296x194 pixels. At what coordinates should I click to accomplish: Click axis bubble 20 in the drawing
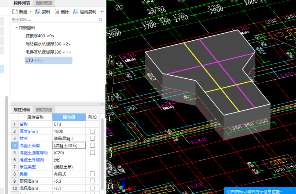pos(119,7)
